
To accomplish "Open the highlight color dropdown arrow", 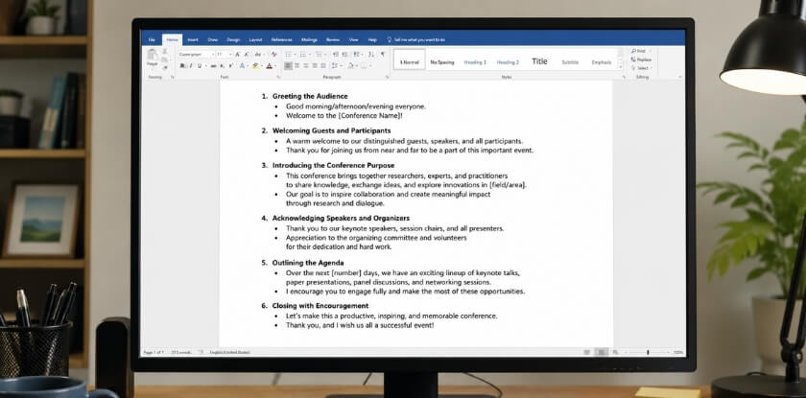I will click(262, 66).
